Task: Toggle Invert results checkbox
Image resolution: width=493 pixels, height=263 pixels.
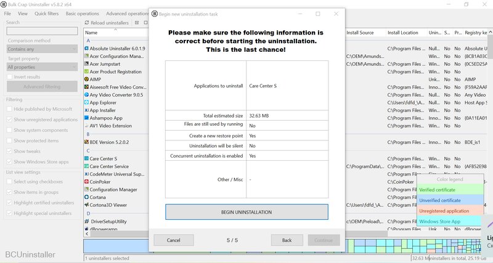Action: click(9, 76)
